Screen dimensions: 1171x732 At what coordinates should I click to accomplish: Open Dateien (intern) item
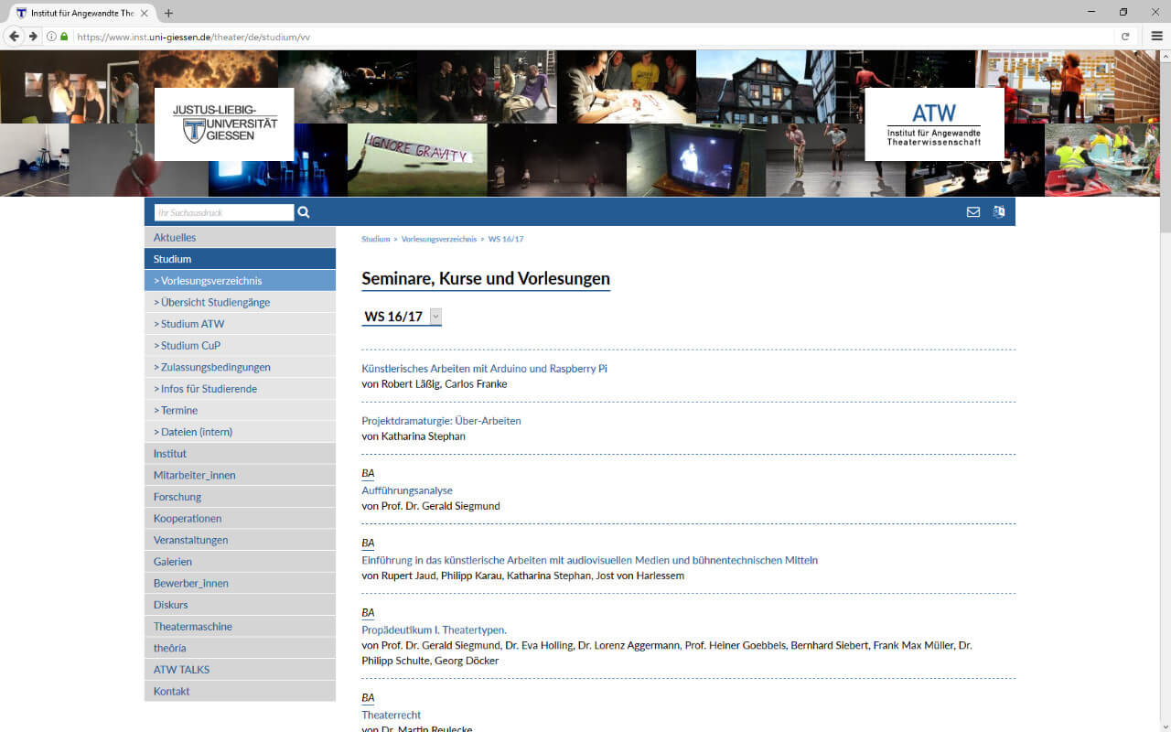click(x=240, y=432)
